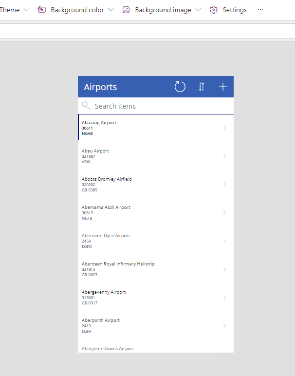This screenshot has width=295, height=376.
Task: Click the ID value 319061
Action: tap(89, 298)
